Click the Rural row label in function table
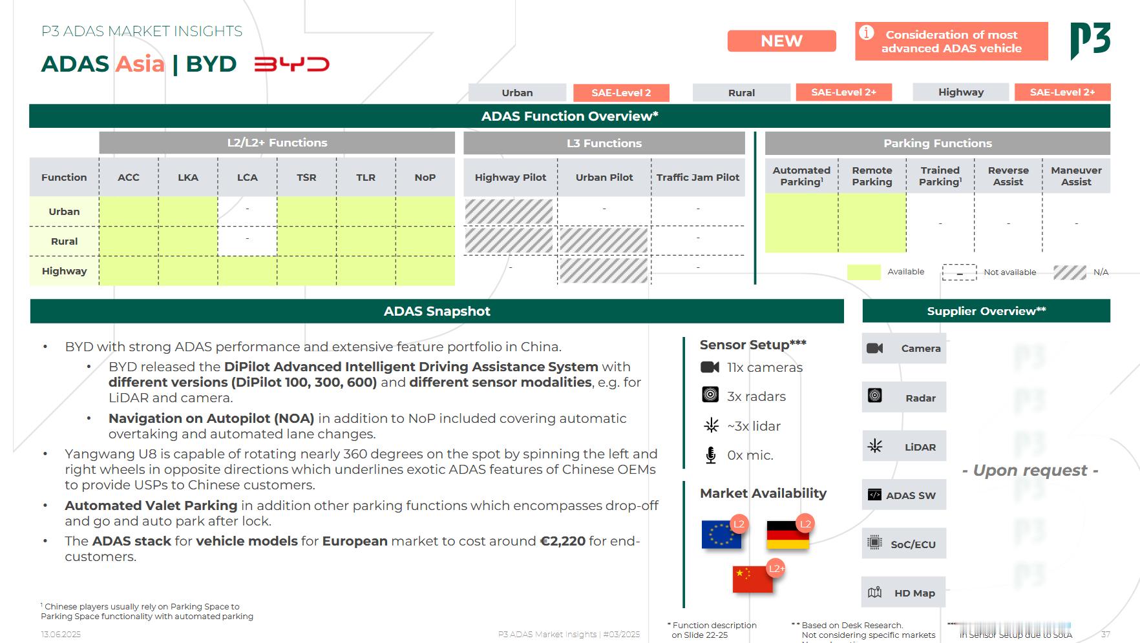Viewport: 1140px width, 643px height. 64,241
